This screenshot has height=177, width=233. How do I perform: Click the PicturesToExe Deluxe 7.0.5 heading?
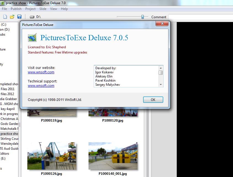click(x=84, y=37)
